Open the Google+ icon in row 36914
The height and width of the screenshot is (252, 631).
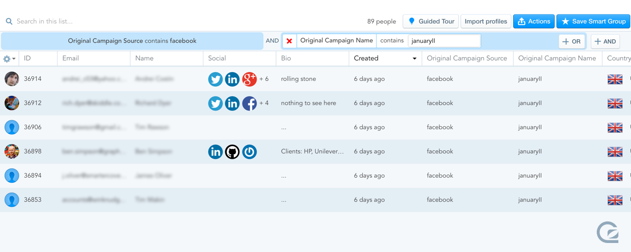tap(249, 79)
